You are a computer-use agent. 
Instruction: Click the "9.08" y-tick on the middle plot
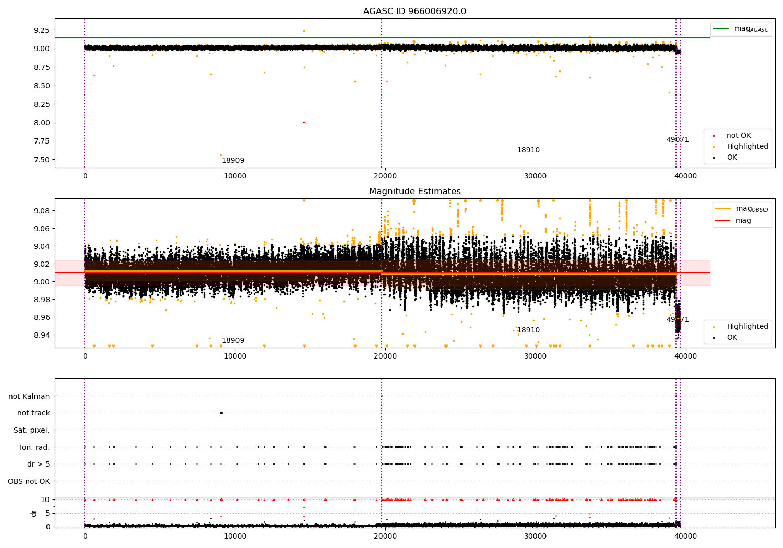pyautogui.click(x=42, y=211)
